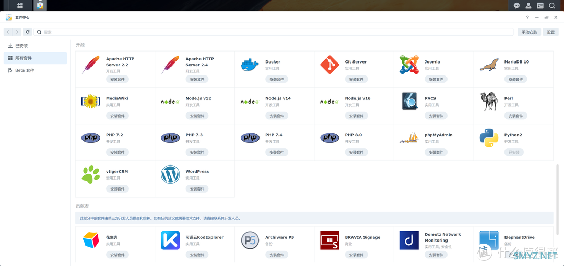This screenshot has width=564, height=266.
Task: Open the Node.js v16 logo
Action: click(330, 102)
